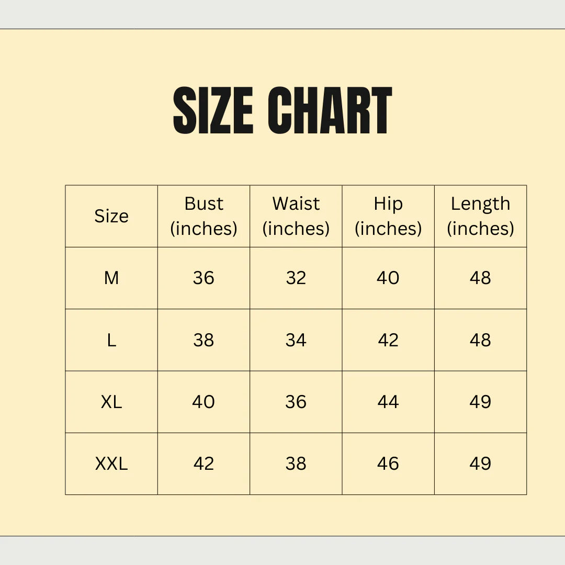Select the L size row label
This screenshot has height=565, width=565.
click(111, 340)
